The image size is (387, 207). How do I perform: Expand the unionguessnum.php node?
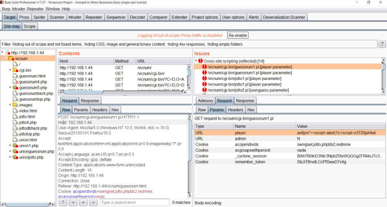pyautogui.click(x=10, y=152)
